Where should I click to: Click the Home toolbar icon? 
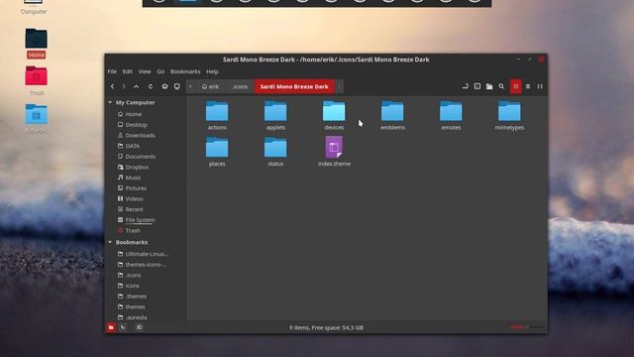pyautogui.click(x=164, y=86)
